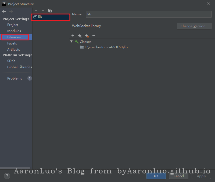Screen dimensions: 215x182
Task: Click the back navigation arrow
Action: (x=4, y=11)
